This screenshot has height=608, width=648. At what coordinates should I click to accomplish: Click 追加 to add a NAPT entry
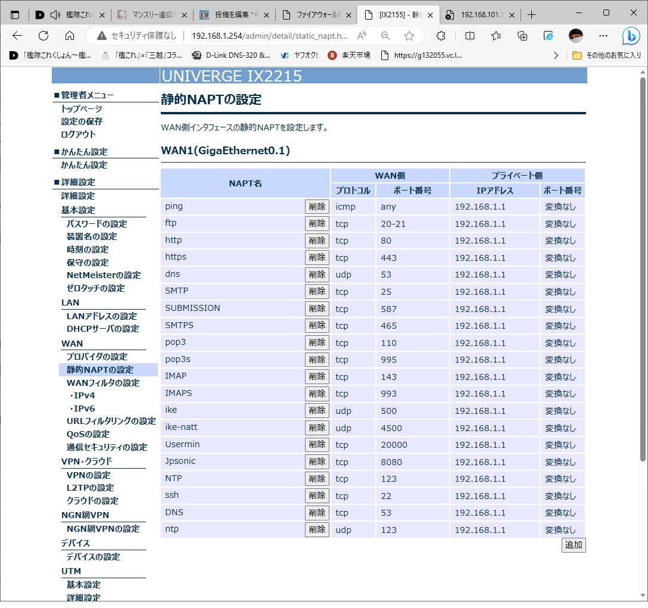[x=574, y=545]
